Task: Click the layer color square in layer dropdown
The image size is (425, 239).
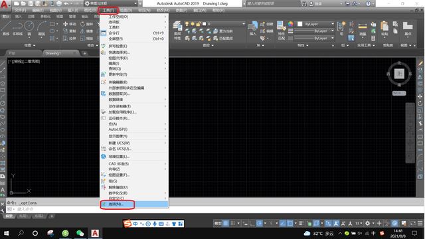Action: (x=205, y=24)
